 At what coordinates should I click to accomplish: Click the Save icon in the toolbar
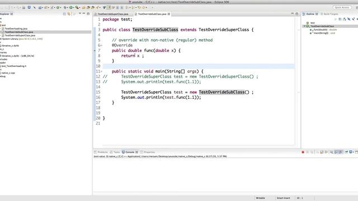(23, 7)
